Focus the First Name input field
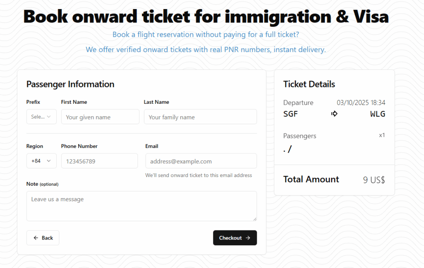The width and height of the screenshot is (424, 268). [100, 117]
